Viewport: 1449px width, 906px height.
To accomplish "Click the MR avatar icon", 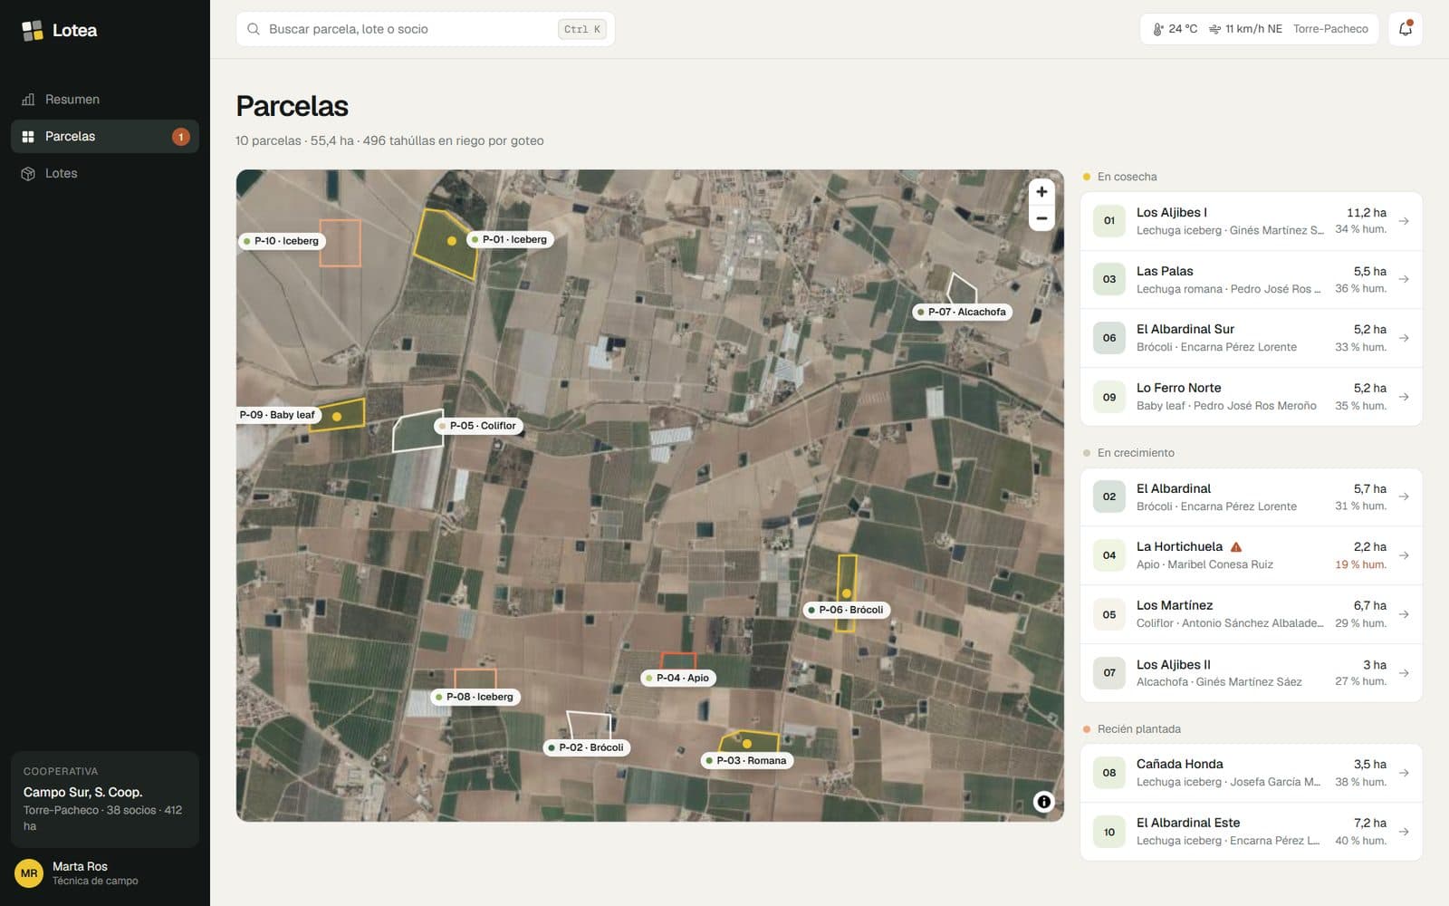I will (x=29, y=873).
